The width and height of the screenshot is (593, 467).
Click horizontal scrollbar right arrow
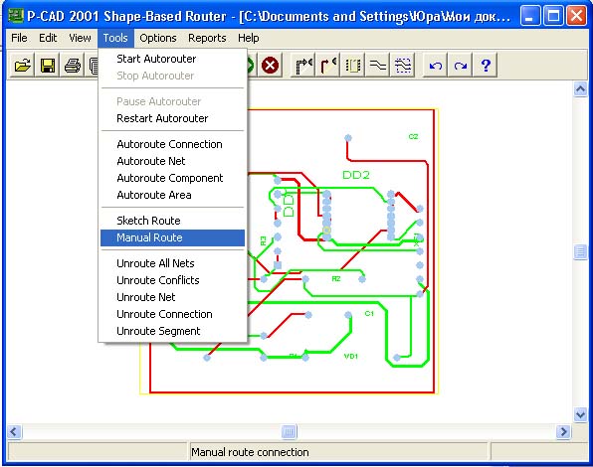[x=563, y=431]
